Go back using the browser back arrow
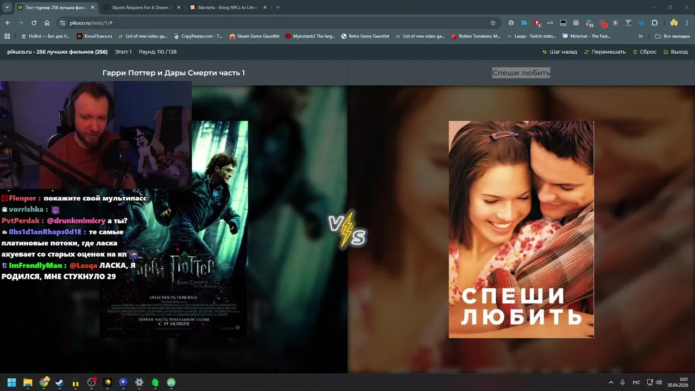The width and height of the screenshot is (695, 391). [8, 23]
